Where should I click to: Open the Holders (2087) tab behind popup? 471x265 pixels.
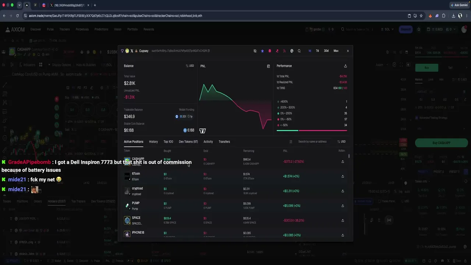coord(57,201)
